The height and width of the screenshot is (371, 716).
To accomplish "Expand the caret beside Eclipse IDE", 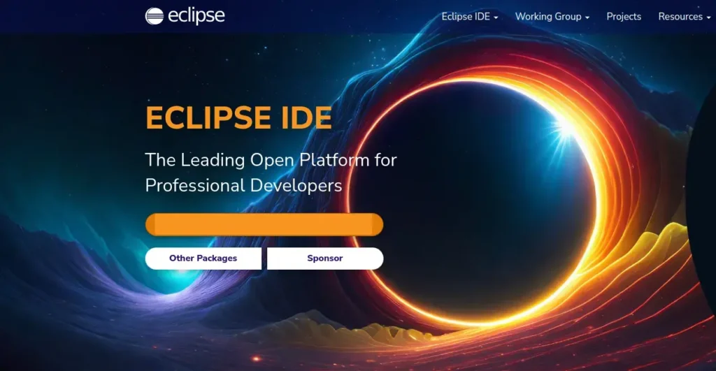I will point(496,17).
